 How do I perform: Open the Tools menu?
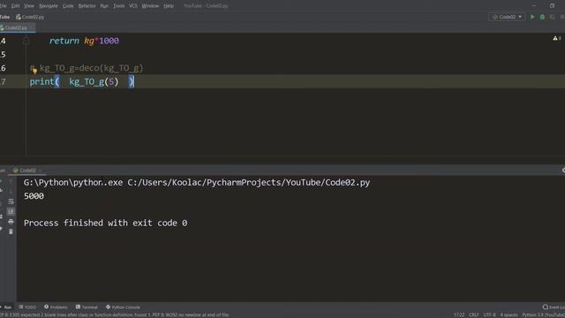coord(118,6)
